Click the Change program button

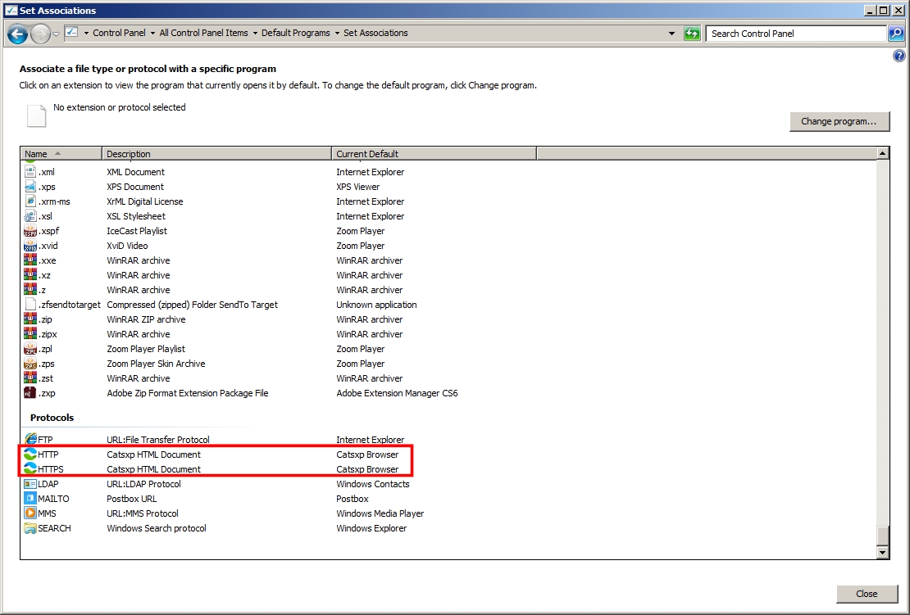point(839,121)
